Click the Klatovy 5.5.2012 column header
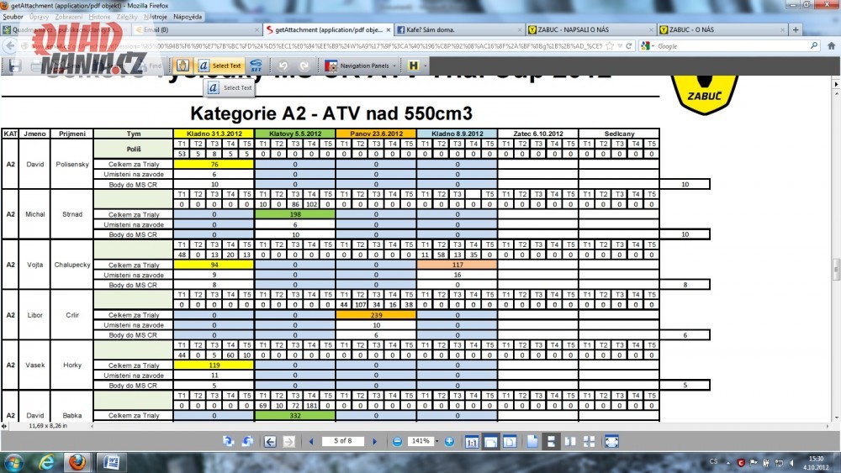The height and width of the screenshot is (473, 841). 295,134
